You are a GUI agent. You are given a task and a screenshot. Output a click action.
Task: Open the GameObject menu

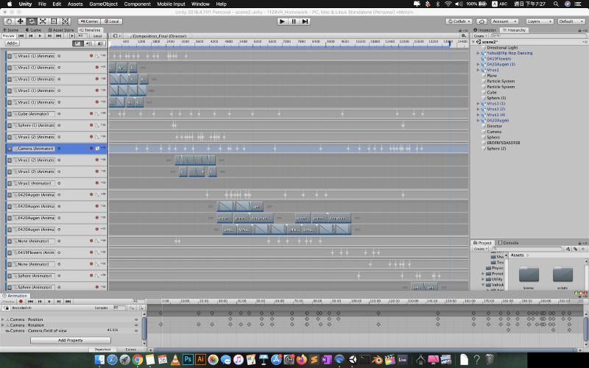[103, 4]
